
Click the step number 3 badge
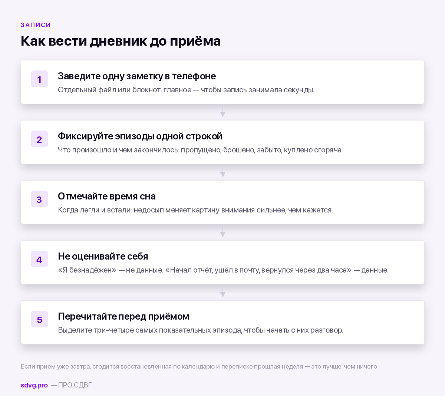click(39, 199)
